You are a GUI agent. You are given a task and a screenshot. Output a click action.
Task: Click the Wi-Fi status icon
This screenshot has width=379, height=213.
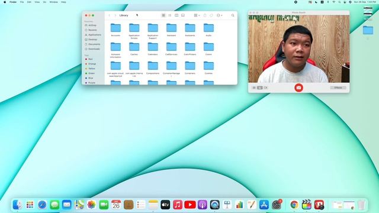pyautogui.click(x=334, y=2)
